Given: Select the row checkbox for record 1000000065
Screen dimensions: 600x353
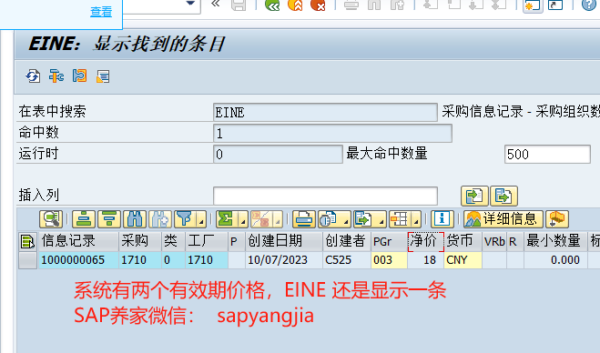Looking at the screenshot, I should 27,260.
